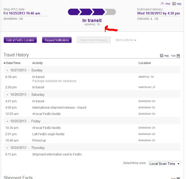Click the printer icon at top right

162,4
